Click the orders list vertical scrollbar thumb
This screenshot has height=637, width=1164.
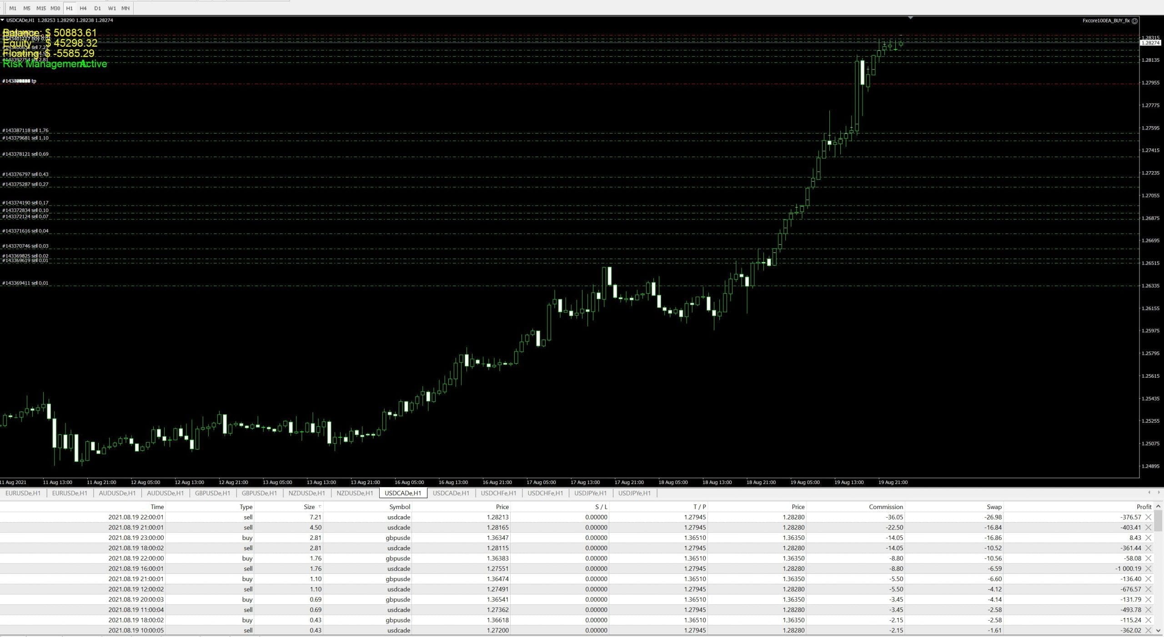point(1158,520)
